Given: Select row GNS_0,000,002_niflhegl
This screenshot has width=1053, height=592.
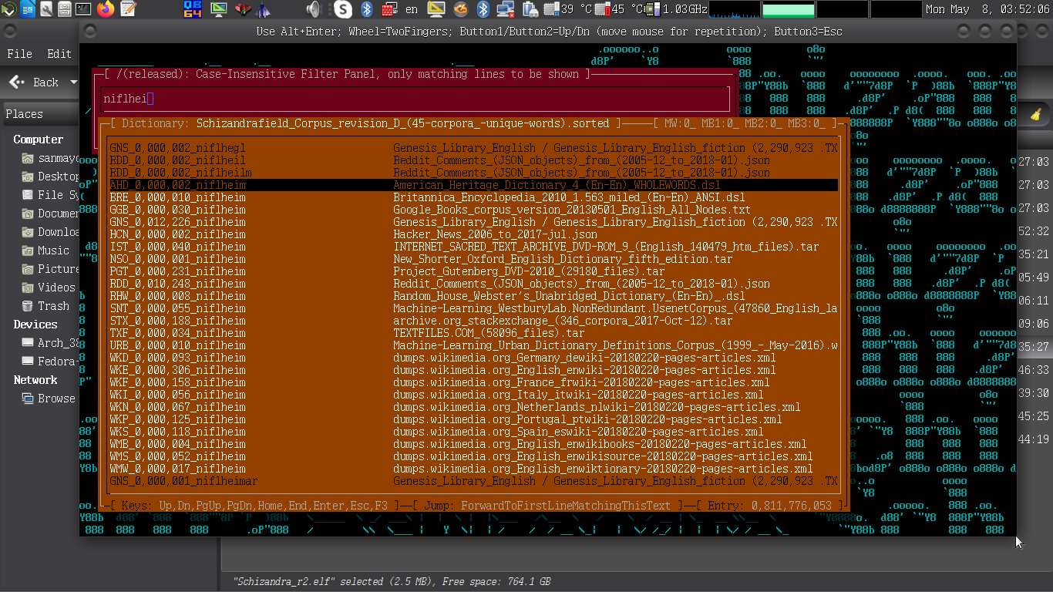Looking at the screenshot, I should click(x=473, y=148).
